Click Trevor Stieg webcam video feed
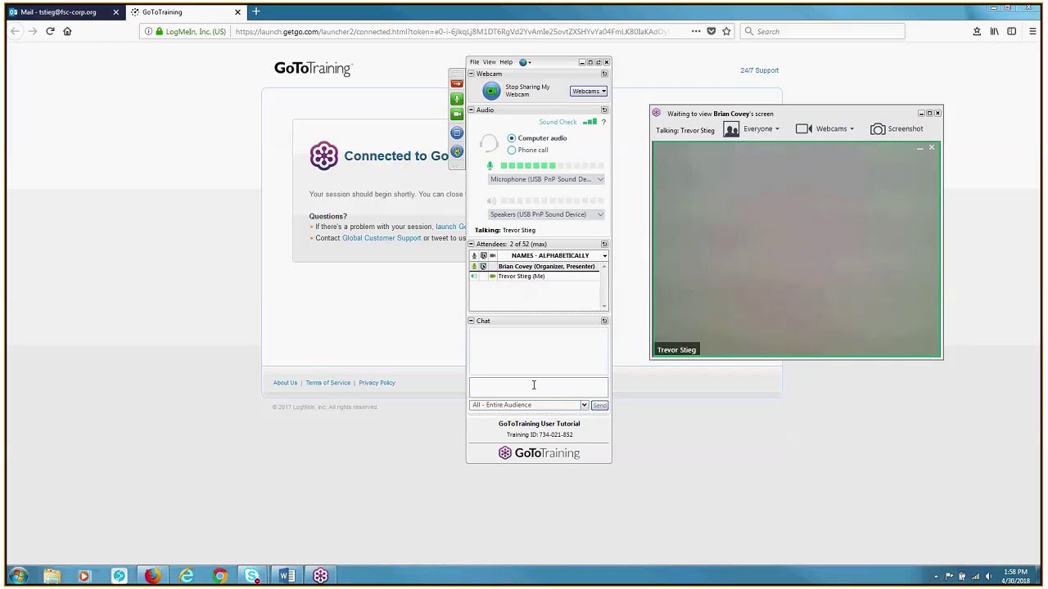The height and width of the screenshot is (589, 1048). click(797, 250)
